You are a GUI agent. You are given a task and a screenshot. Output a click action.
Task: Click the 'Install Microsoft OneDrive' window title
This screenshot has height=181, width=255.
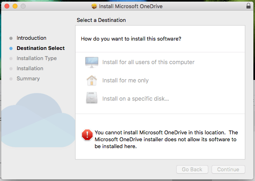click(x=131, y=6)
